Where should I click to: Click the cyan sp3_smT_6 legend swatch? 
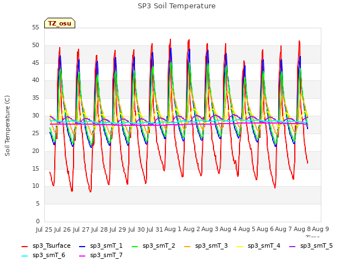tap(24, 256)
